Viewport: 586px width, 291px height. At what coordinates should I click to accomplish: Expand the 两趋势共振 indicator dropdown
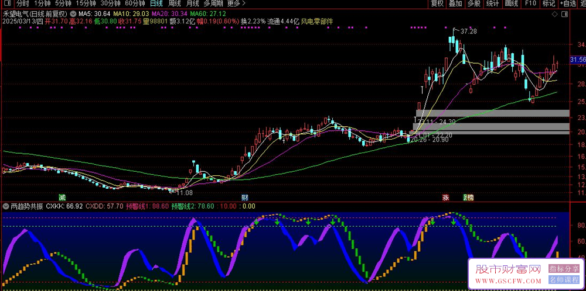tap(6, 206)
